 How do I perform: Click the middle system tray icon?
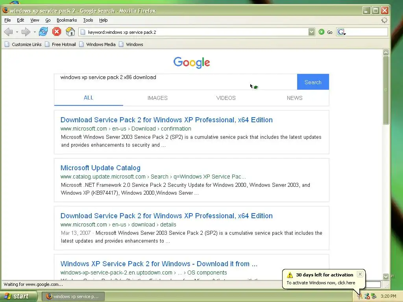(x=367, y=296)
